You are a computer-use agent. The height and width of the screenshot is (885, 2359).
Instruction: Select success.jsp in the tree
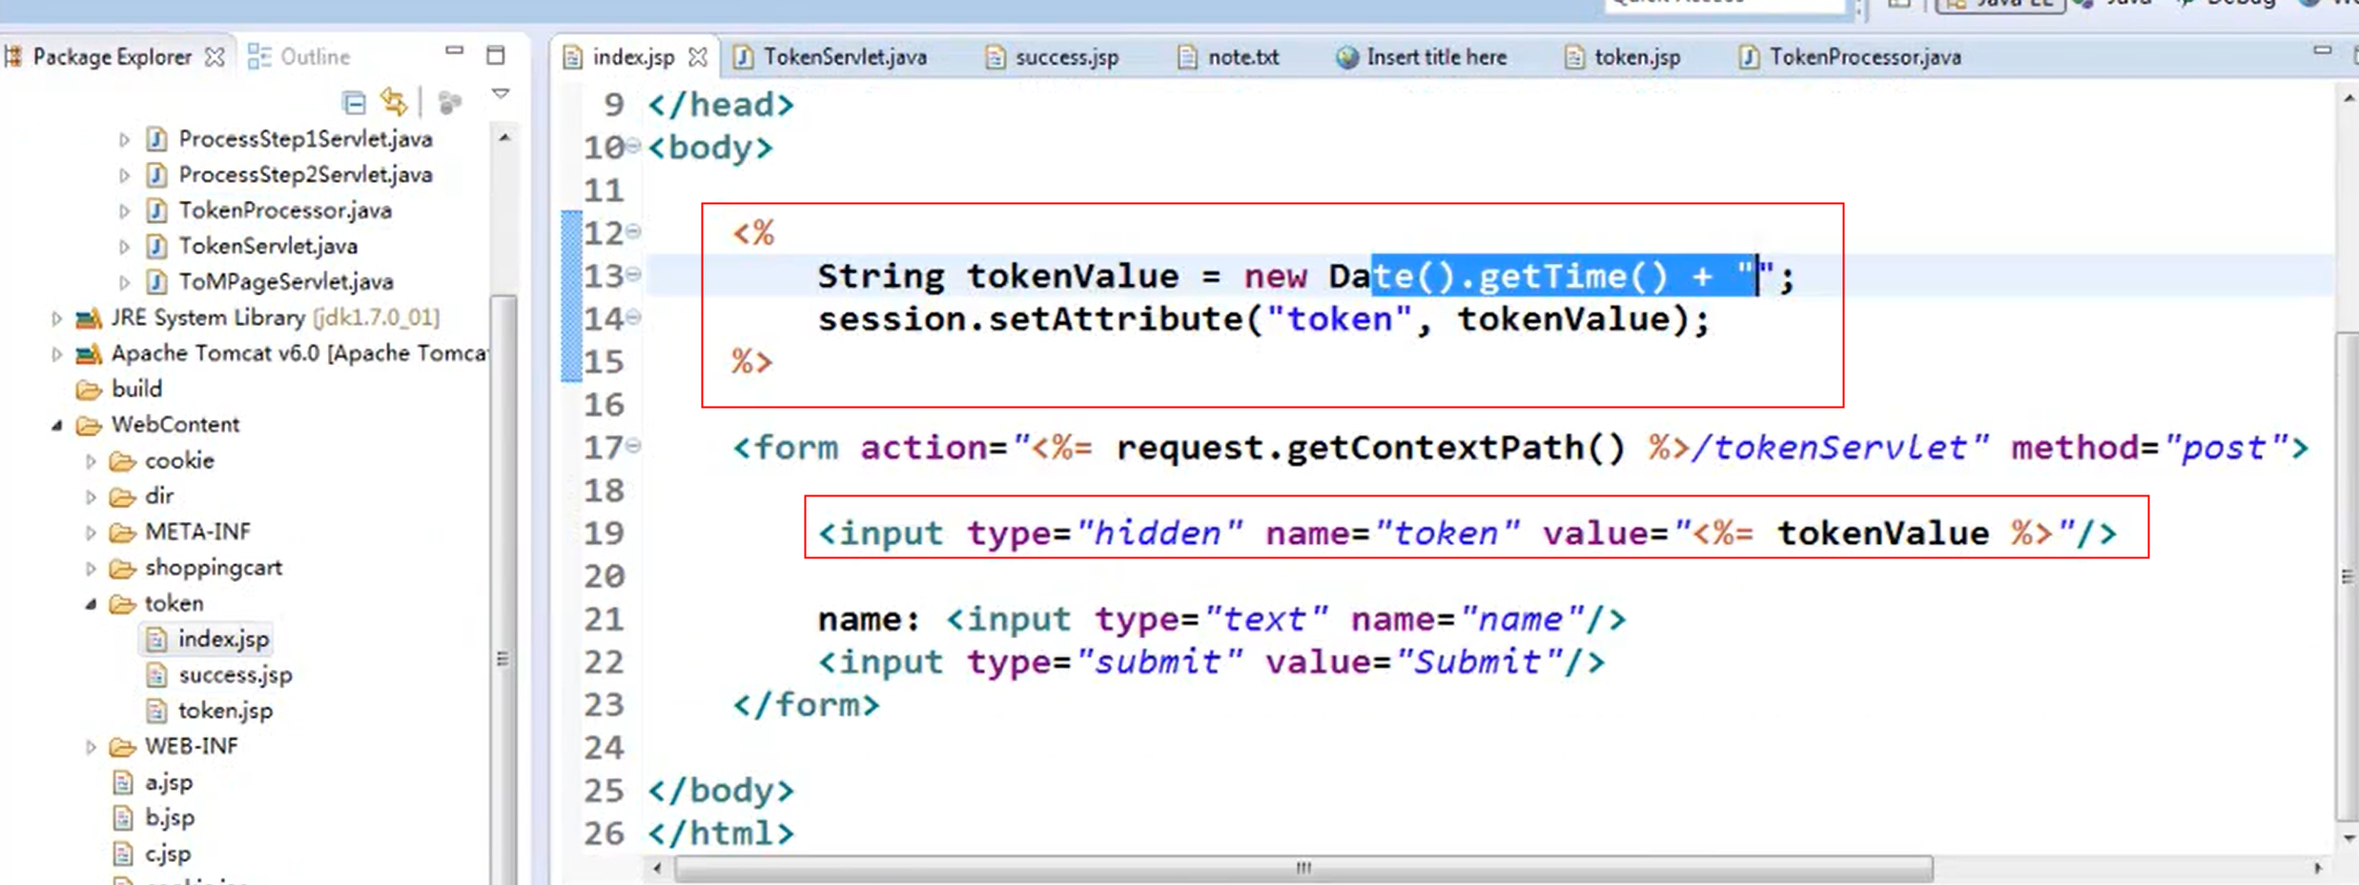click(235, 675)
